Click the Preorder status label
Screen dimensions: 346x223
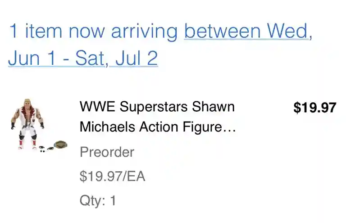coord(107,152)
